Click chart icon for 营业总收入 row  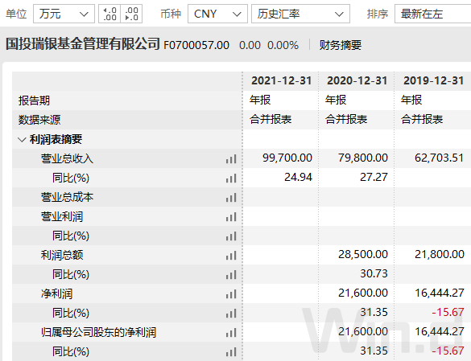(x=231, y=159)
